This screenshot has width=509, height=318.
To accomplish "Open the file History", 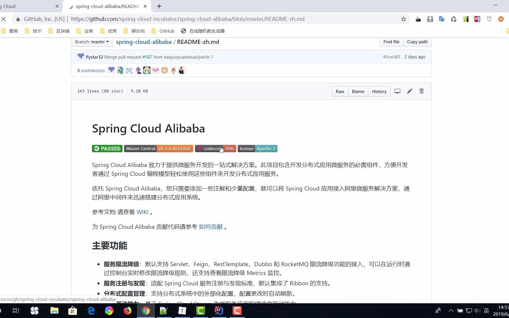I will click(x=379, y=92).
